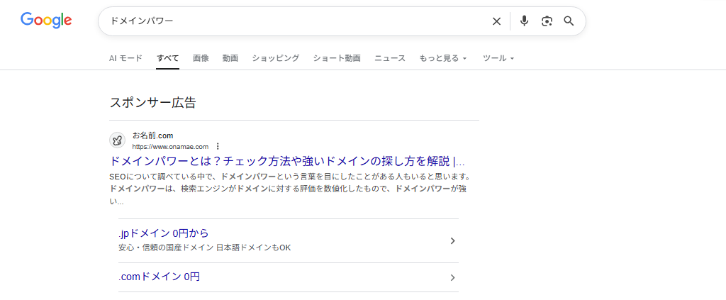
Task: Select the 画像 tab
Action: tap(201, 58)
